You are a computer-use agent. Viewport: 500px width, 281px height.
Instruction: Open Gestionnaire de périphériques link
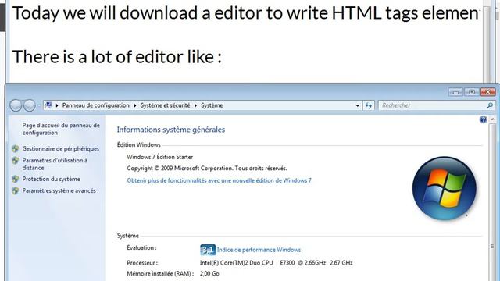pyautogui.click(x=61, y=149)
